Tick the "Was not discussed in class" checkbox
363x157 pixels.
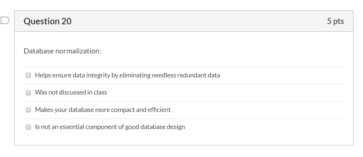[28, 93]
